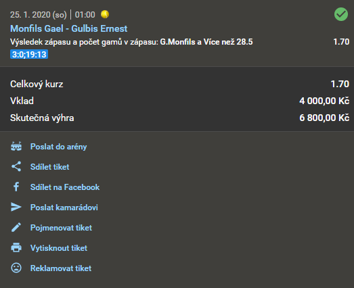
Task: Click the highlighted 3:0;19:13 score badge
Action: point(29,54)
